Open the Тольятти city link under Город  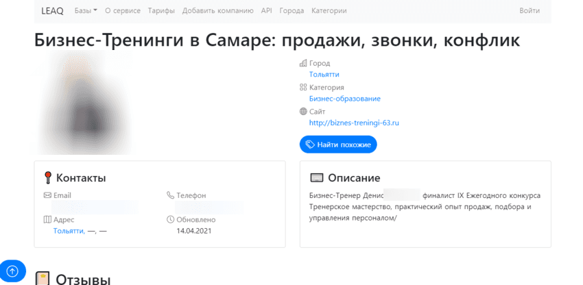tap(324, 74)
